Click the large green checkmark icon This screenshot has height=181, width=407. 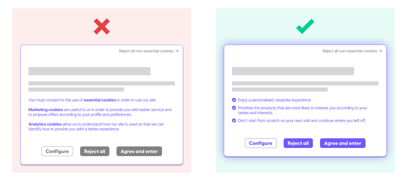click(x=305, y=26)
